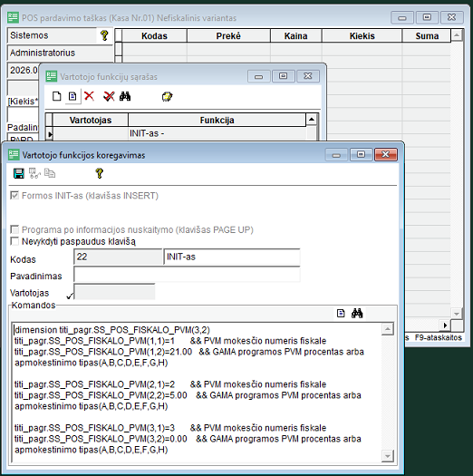Click scroll-up arrow in function list grid
473x476 pixels.
coord(312,120)
